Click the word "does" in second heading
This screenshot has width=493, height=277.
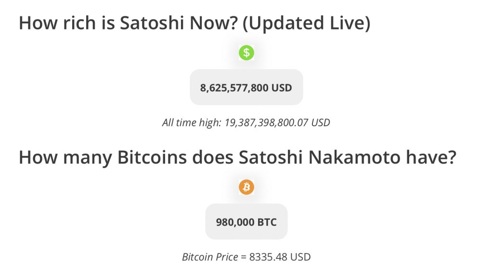click(213, 157)
